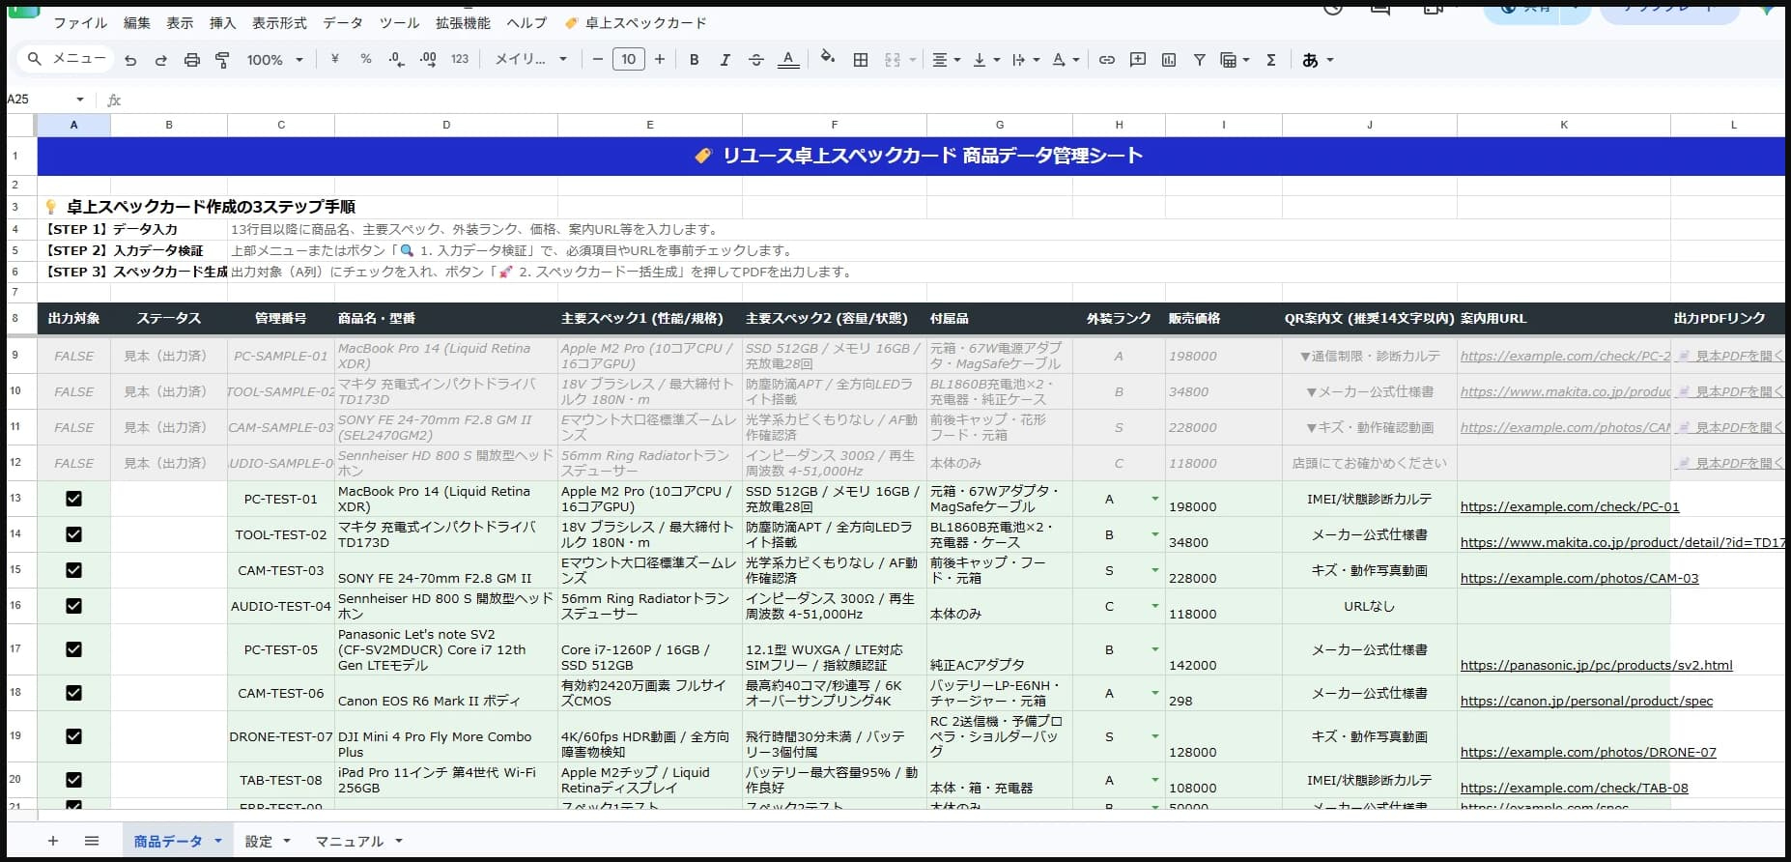
Task: Open the text color picker
Action: (788, 60)
